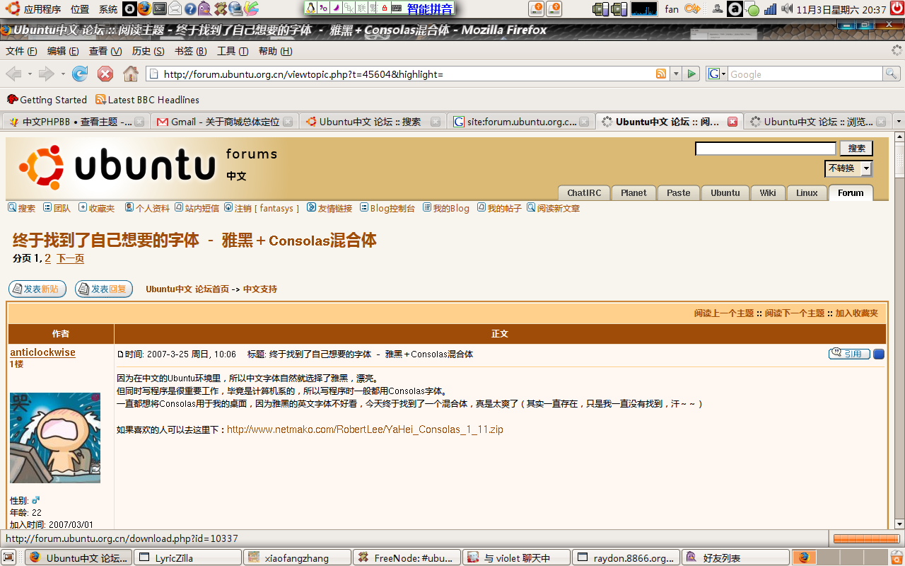Click the anticlockwise avatar image
The image size is (905, 566).
(x=55, y=438)
